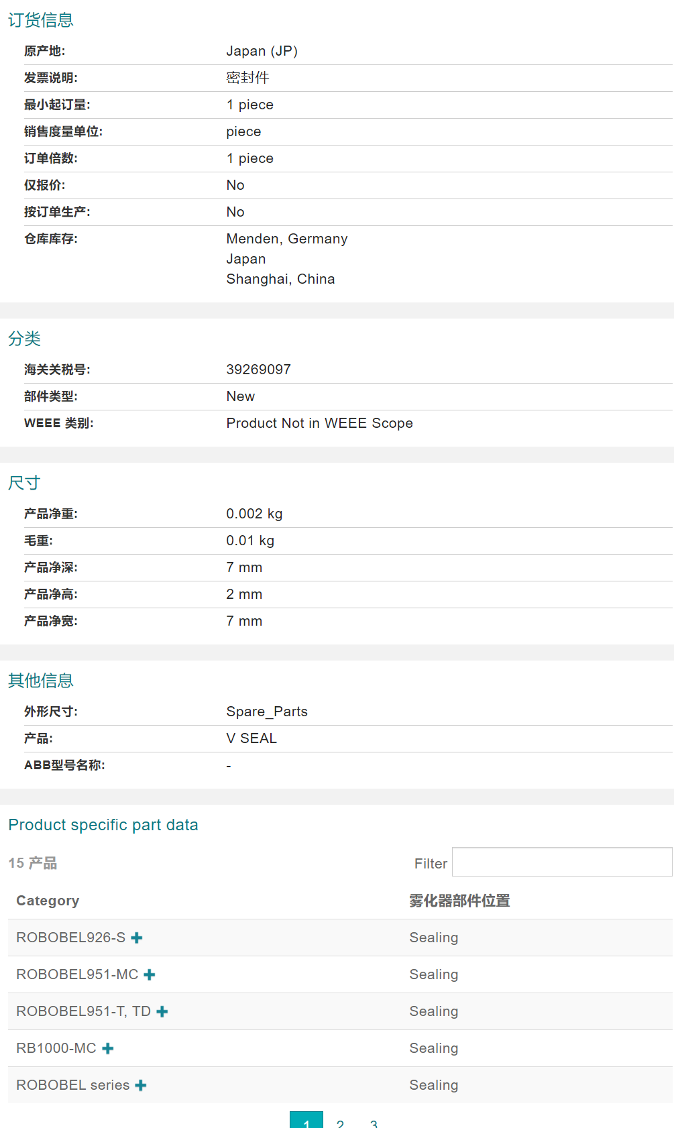Click the 海关关税号 value 39269097
The width and height of the screenshot is (674, 1128).
(258, 370)
